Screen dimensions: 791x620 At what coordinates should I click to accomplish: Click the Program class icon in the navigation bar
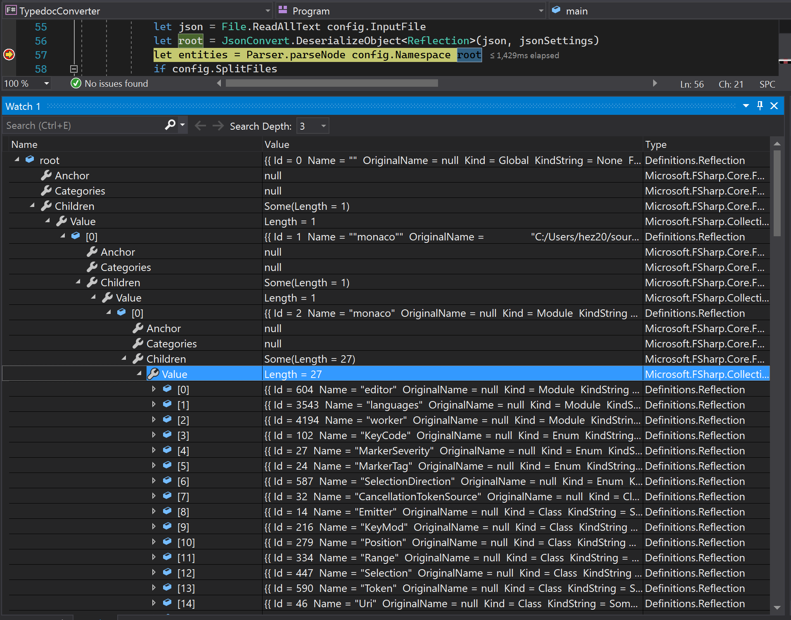[x=284, y=10]
